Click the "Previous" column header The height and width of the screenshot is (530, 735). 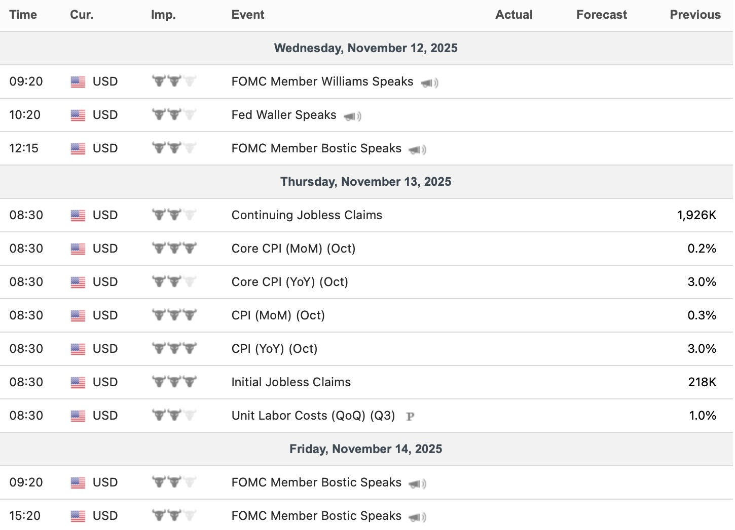tap(695, 15)
